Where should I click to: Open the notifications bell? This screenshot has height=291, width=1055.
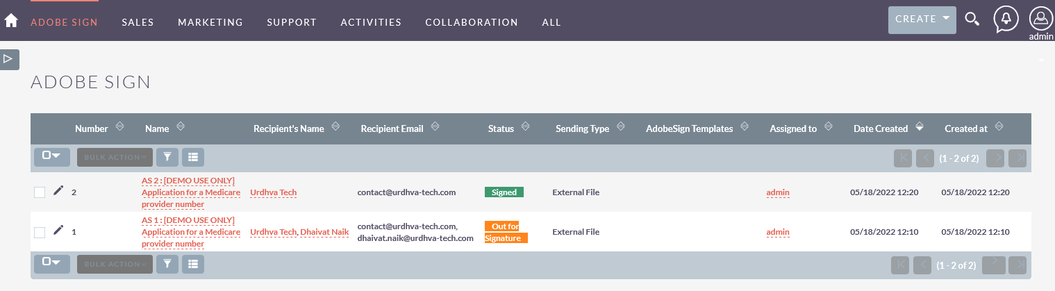pyautogui.click(x=1006, y=19)
